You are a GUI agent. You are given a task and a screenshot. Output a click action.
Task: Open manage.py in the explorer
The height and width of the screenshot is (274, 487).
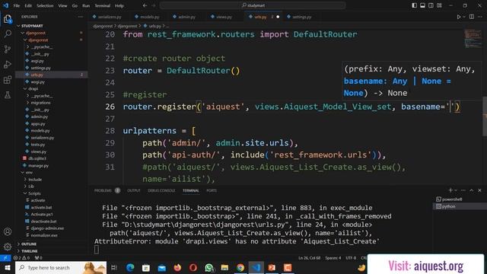[x=39, y=166]
